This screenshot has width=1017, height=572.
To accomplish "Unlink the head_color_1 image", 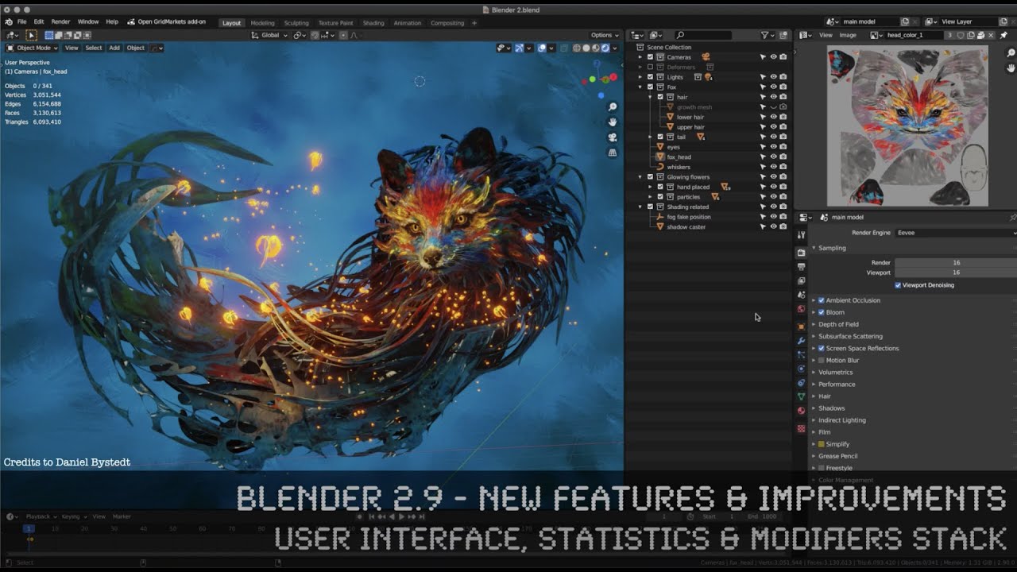I will [991, 35].
